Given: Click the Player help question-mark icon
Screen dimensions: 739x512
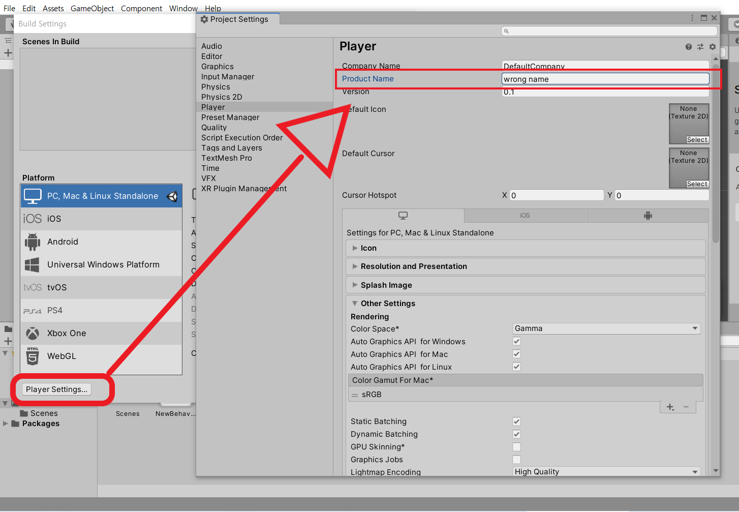Looking at the screenshot, I should click(x=688, y=47).
